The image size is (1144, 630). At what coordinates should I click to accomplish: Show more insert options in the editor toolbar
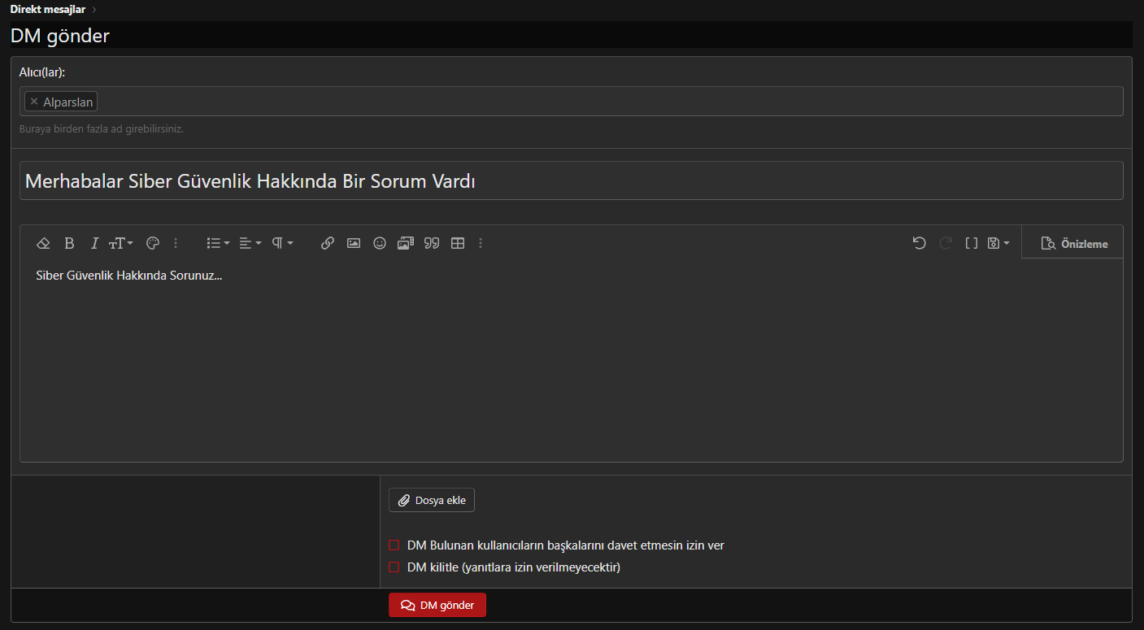tap(481, 243)
